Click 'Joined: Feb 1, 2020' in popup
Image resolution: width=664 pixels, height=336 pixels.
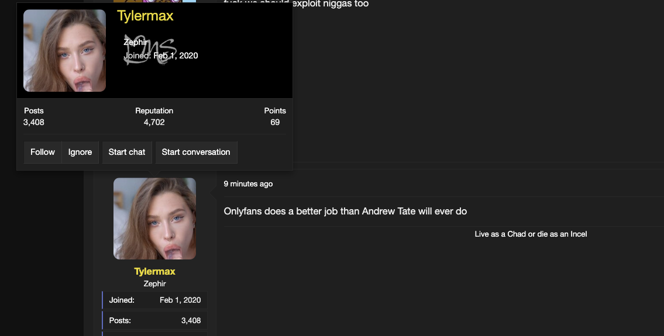coord(161,56)
